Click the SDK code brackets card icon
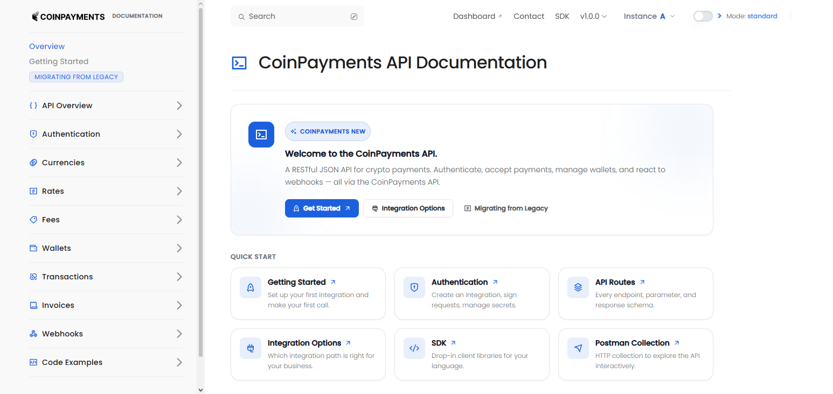The height and width of the screenshot is (394, 833). click(414, 348)
